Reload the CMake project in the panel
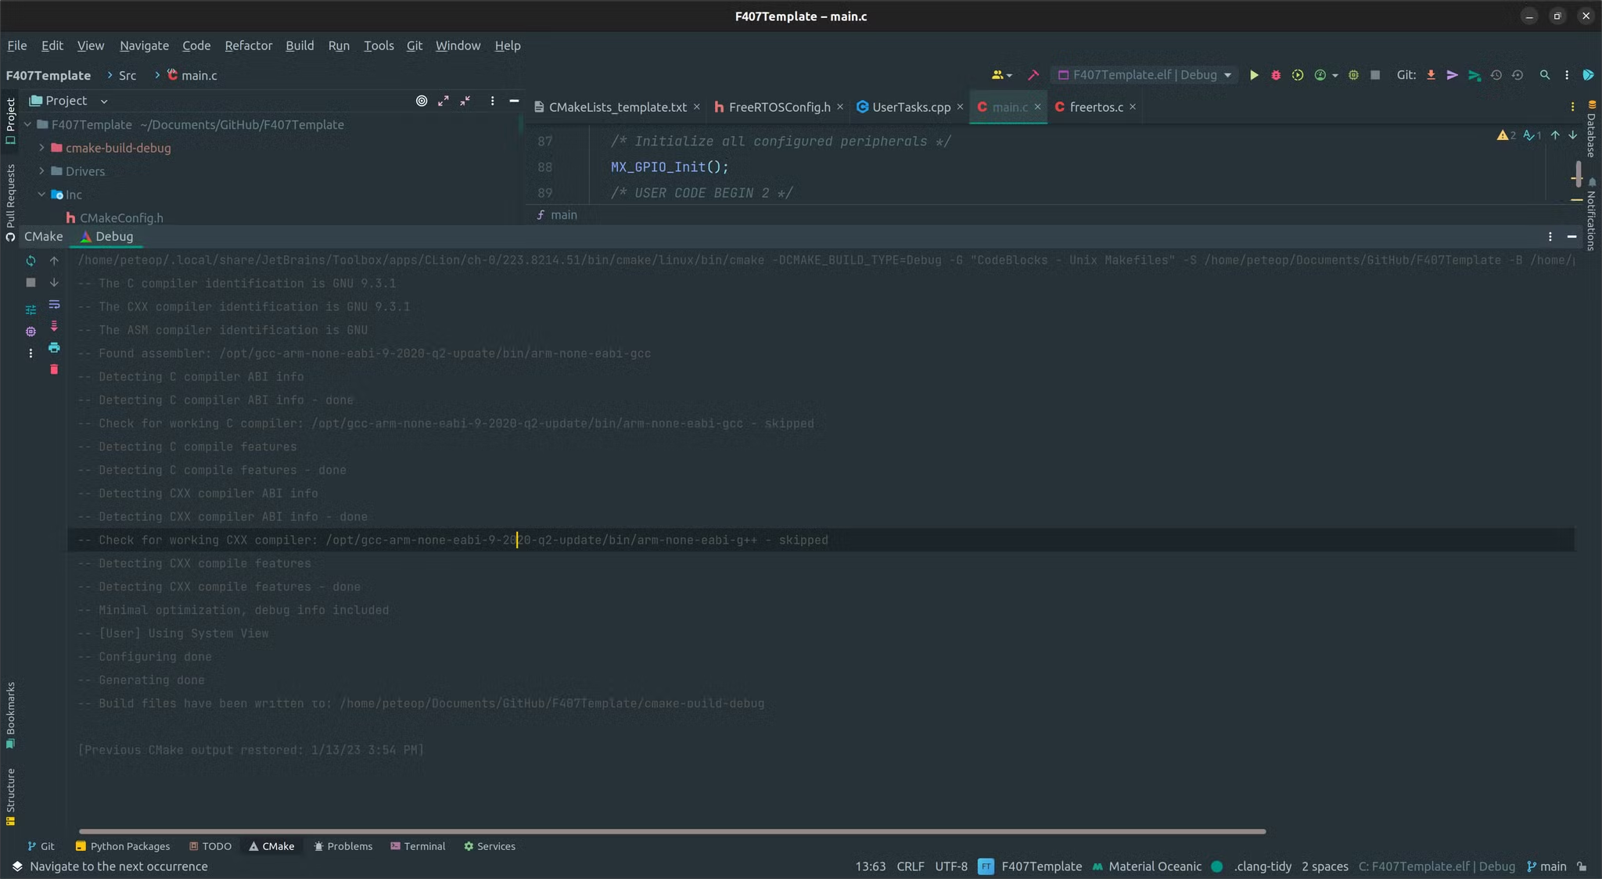This screenshot has height=879, width=1602. tap(31, 261)
